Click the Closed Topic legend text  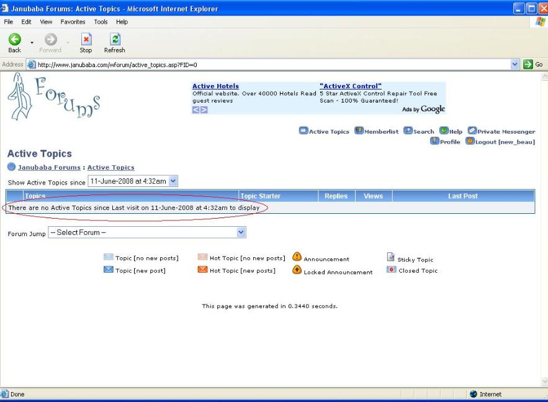click(418, 270)
